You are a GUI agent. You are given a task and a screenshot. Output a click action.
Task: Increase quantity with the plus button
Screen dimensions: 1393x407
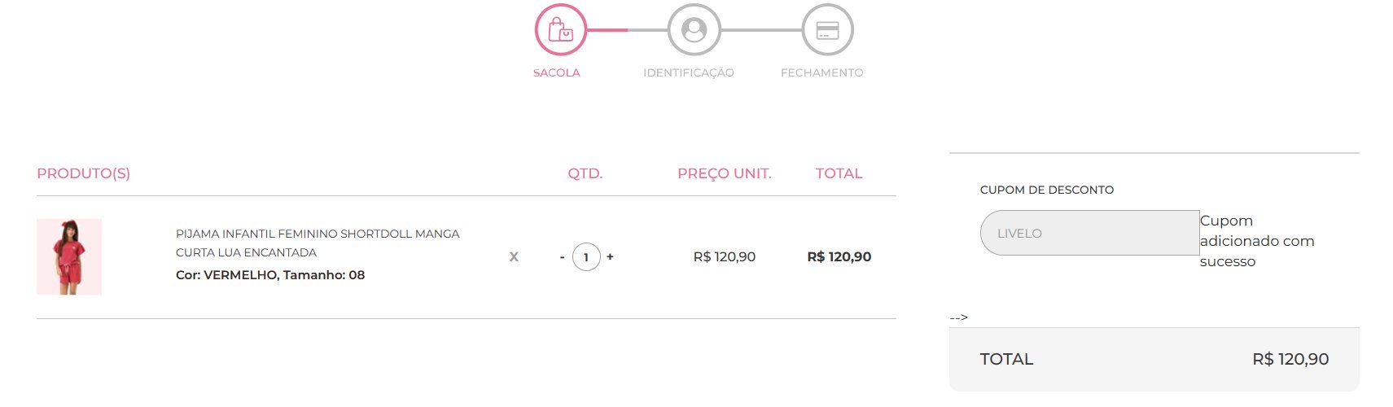610,256
